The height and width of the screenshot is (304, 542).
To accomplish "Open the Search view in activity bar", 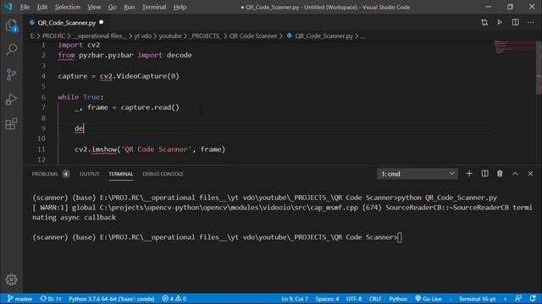I will [x=11, y=49].
